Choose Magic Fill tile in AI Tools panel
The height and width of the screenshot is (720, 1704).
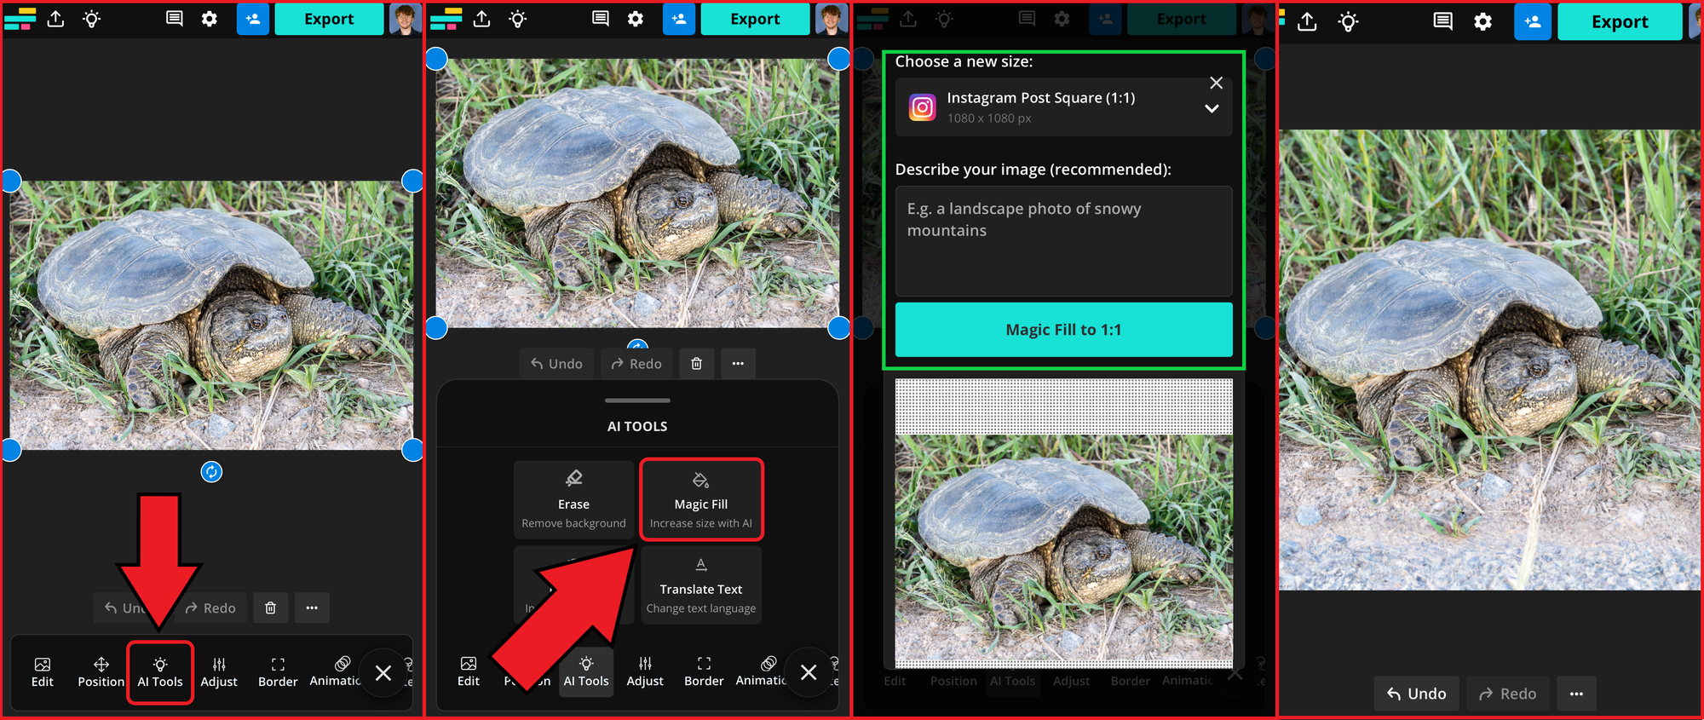tap(701, 499)
